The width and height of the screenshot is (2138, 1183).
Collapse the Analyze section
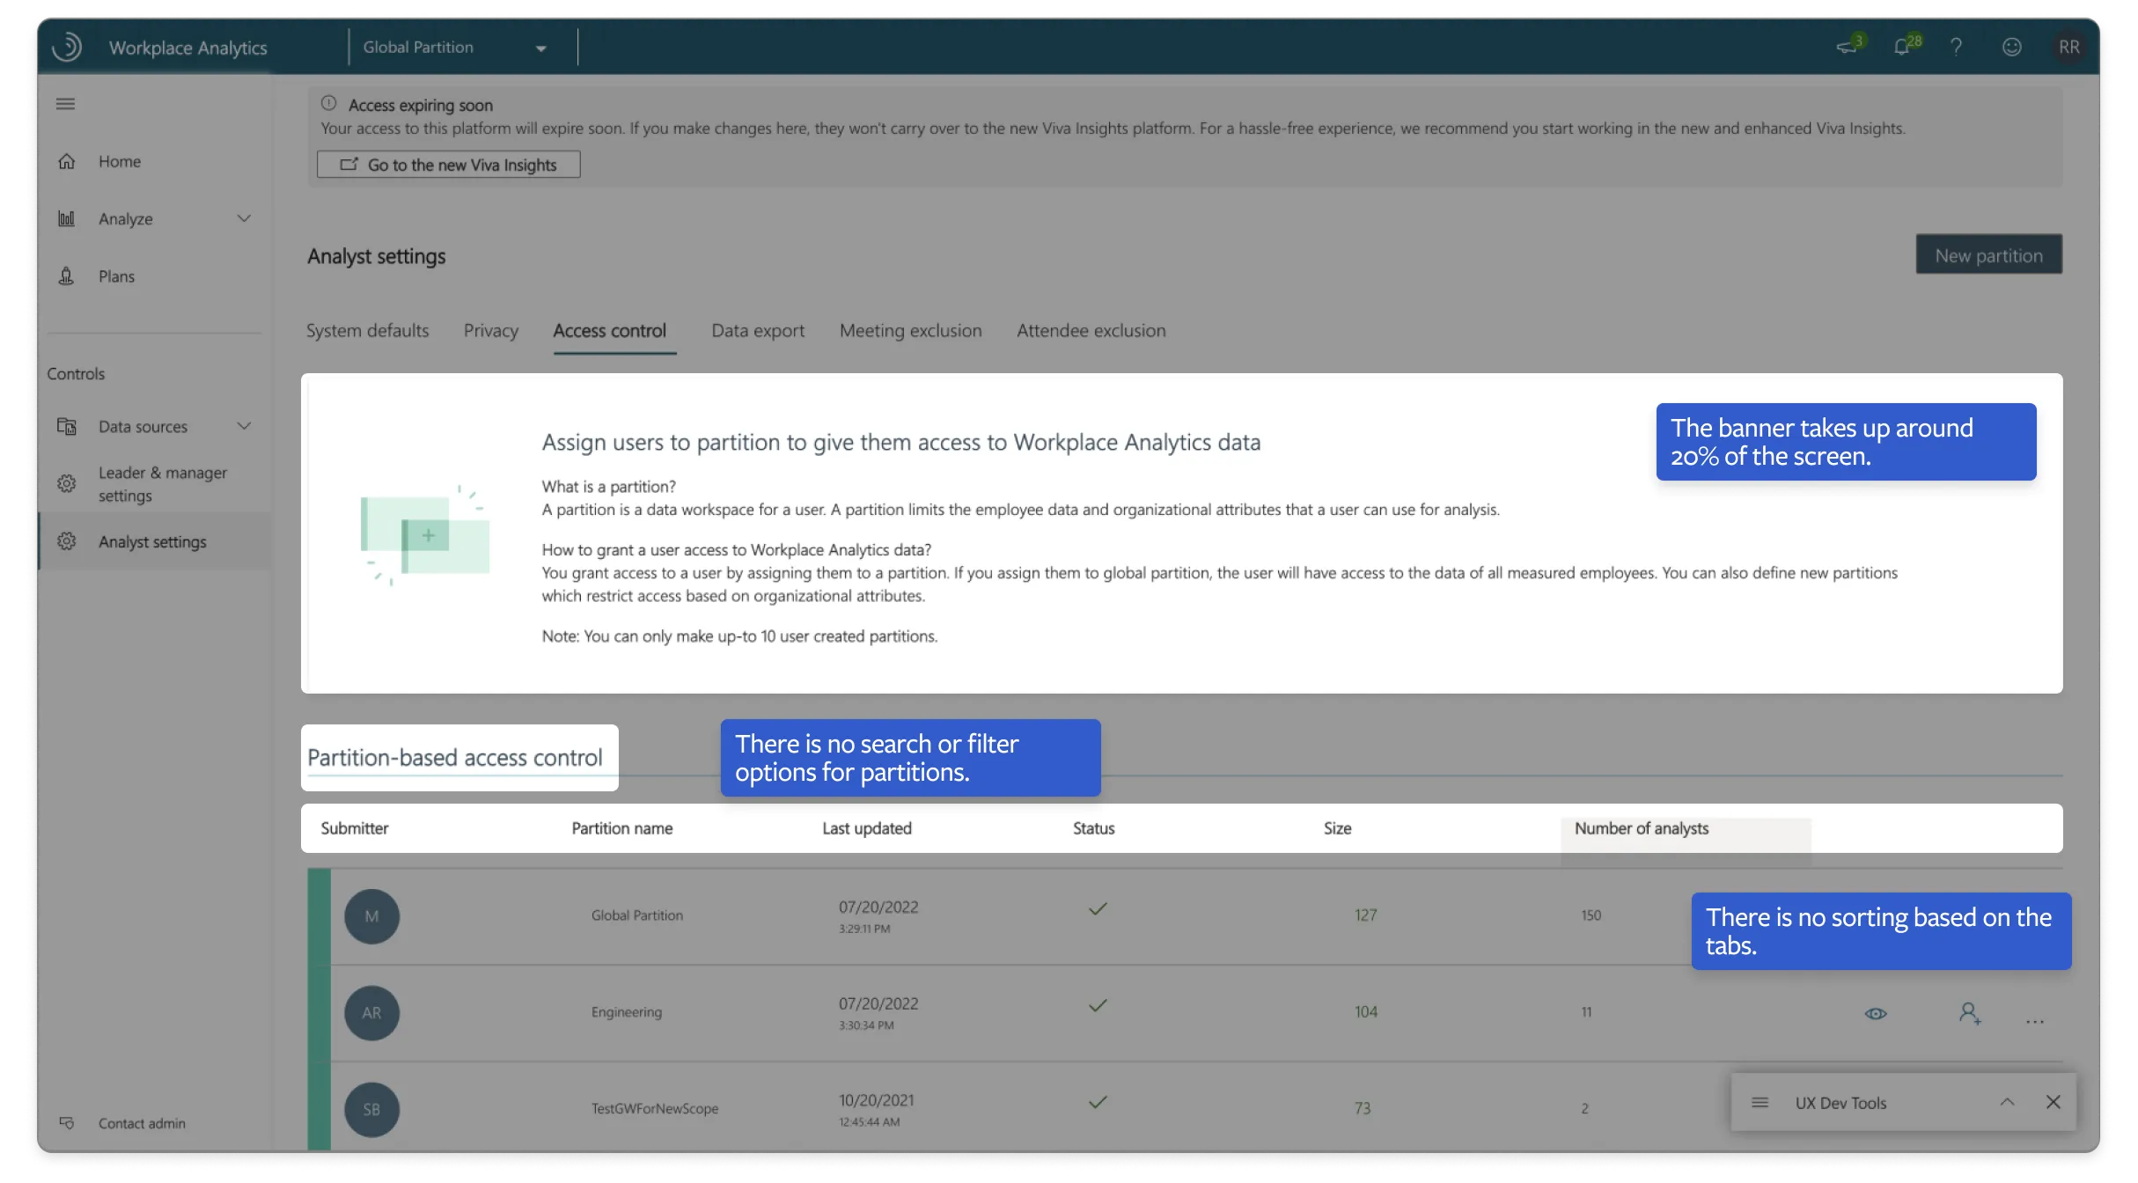click(245, 218)
